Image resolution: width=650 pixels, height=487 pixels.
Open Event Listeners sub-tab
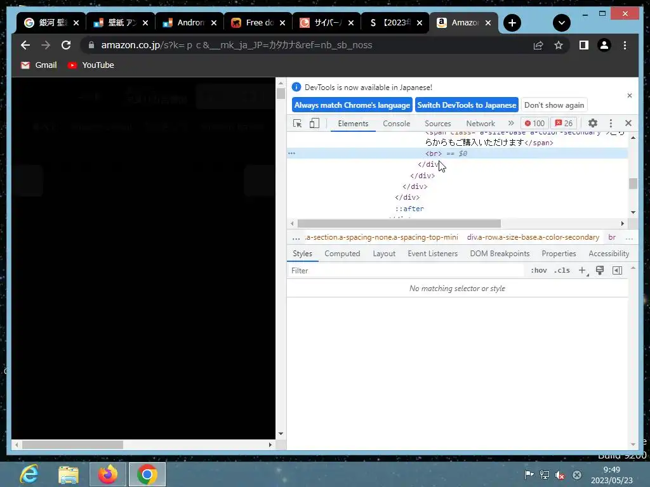432,254
